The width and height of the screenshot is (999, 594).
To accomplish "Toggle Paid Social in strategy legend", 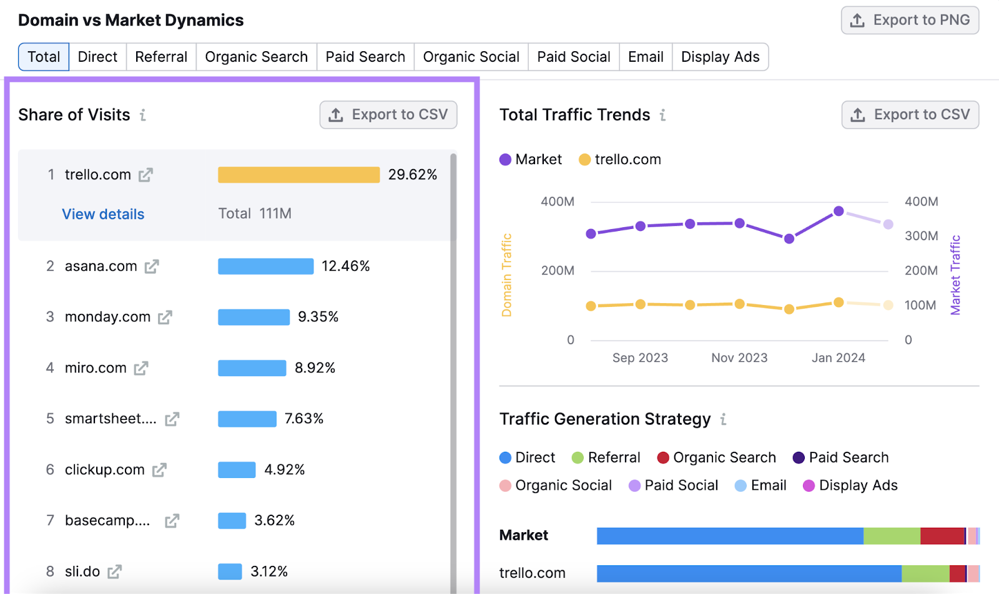I will pyautogui.click(x=674, y=485).
